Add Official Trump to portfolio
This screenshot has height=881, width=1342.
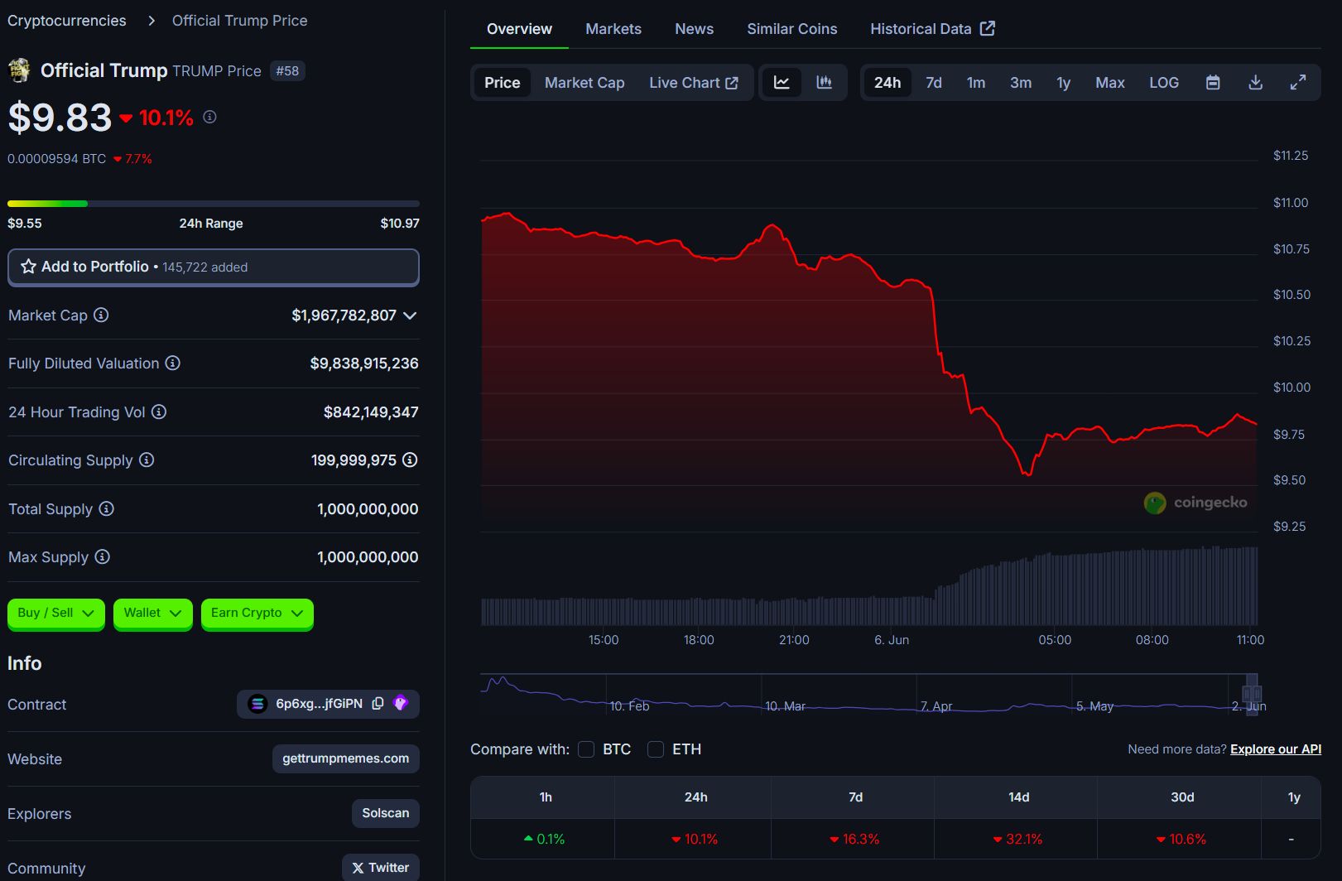(214, 267)
